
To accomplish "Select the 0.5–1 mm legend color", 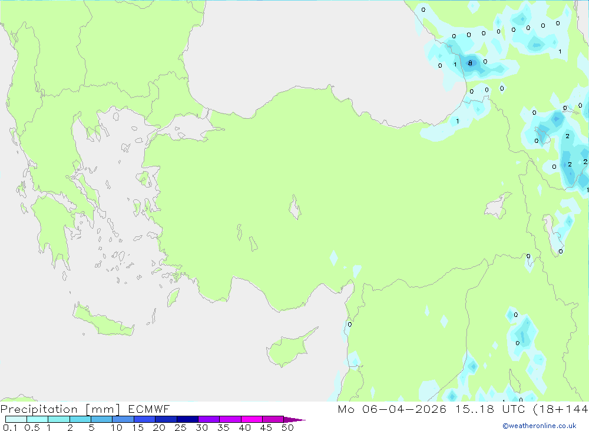I will pos(37,419).
